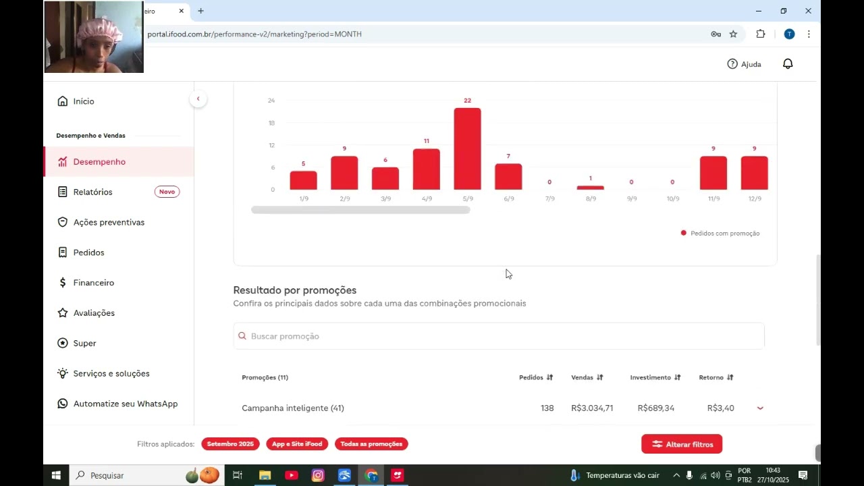Select Desempenho in the sidebar
The image size is (864, 486).
click(118, 162)
